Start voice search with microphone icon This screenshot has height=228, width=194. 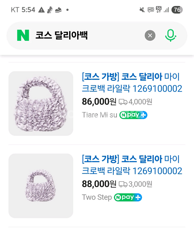[170, 35]
